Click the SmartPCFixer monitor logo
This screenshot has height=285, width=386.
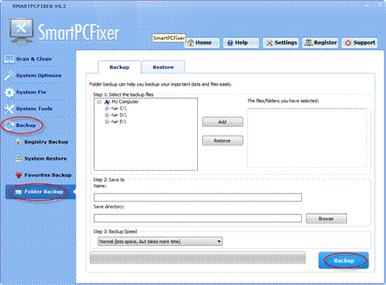(x=22, y=31)
